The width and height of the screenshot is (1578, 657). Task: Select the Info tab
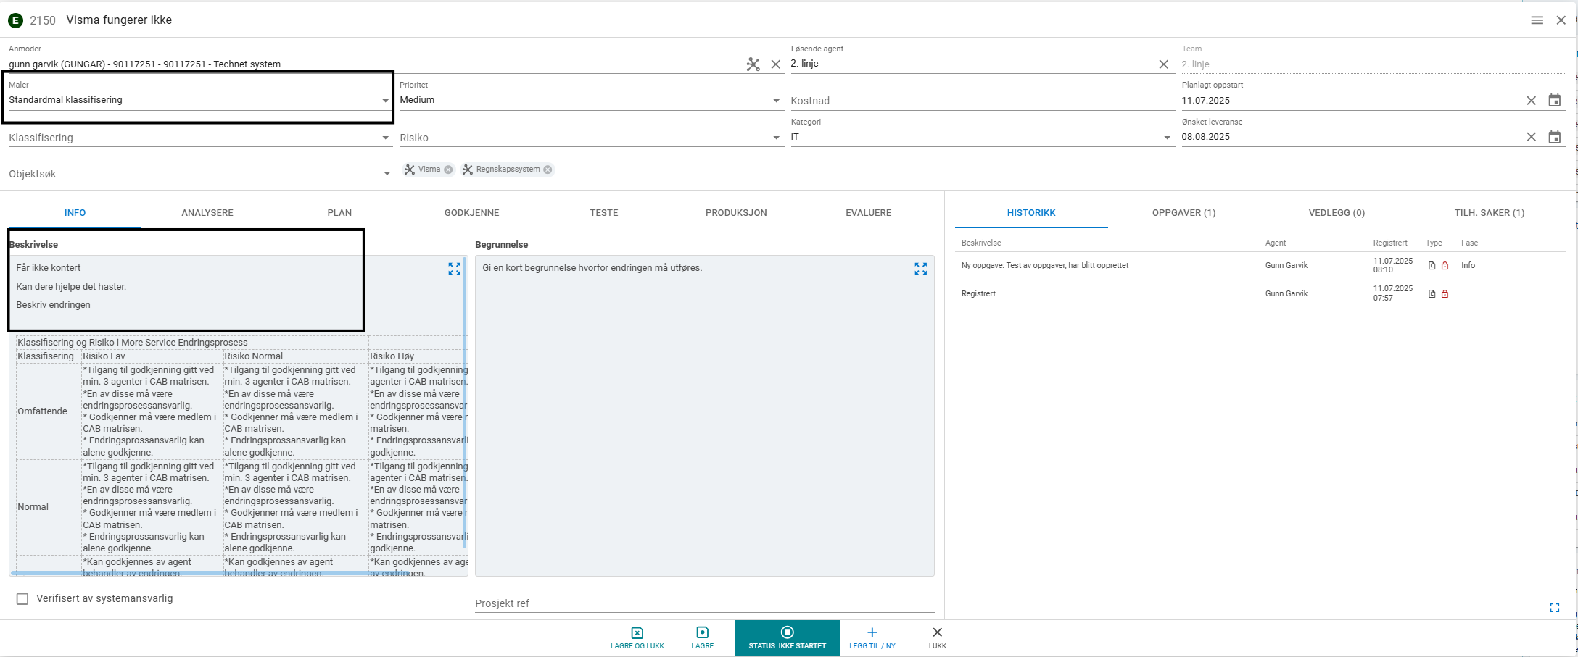(x=75, y=213)
